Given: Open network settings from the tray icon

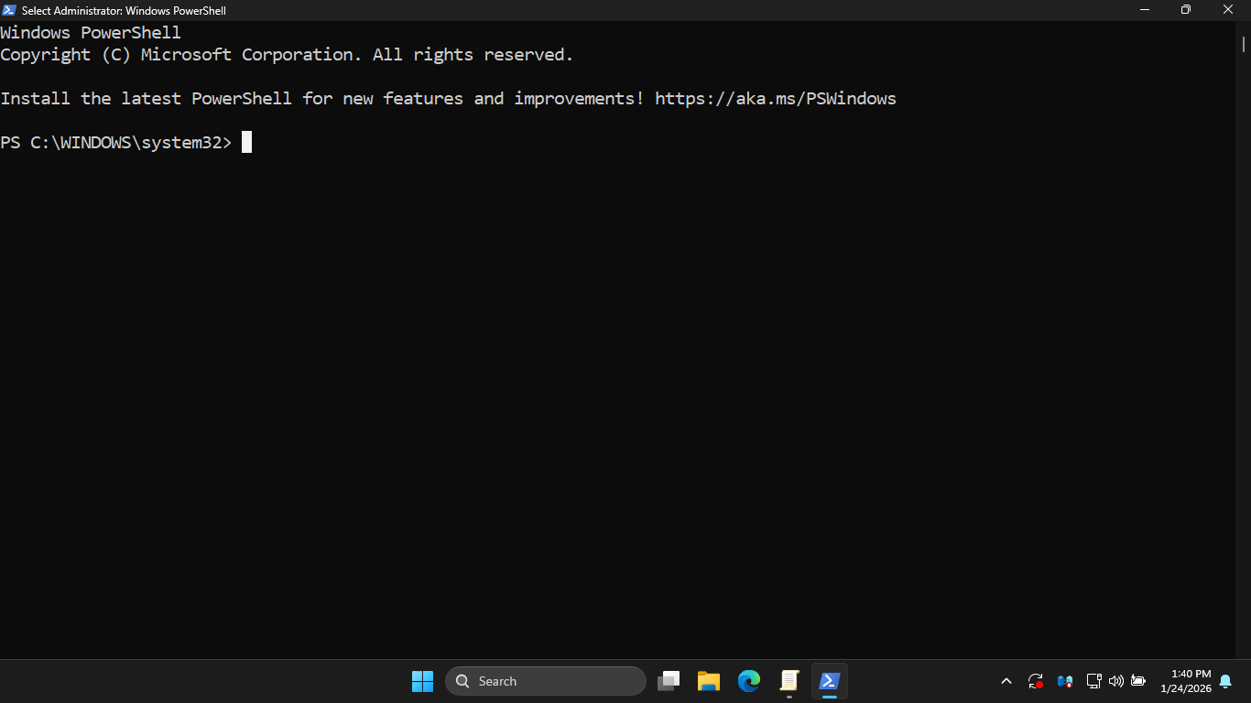Looking at the screenshot, I should [1093, 681].
